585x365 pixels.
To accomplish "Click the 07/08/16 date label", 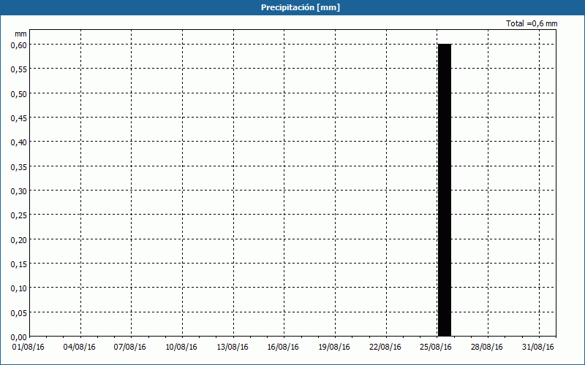I will tap(130, 347).
